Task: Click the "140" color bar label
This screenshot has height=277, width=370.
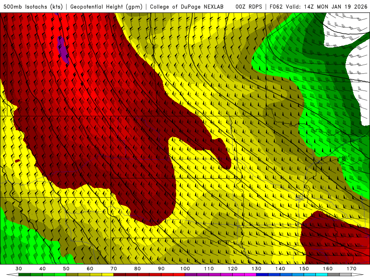Action: (280, 269)
